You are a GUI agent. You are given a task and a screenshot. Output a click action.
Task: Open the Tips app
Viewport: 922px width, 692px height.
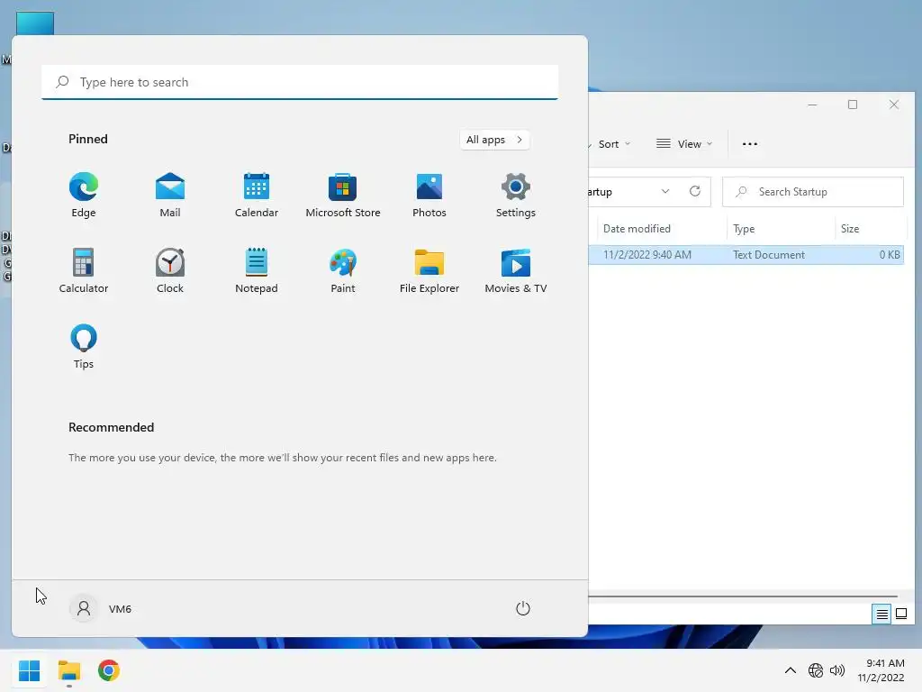[x=84, y=347]
